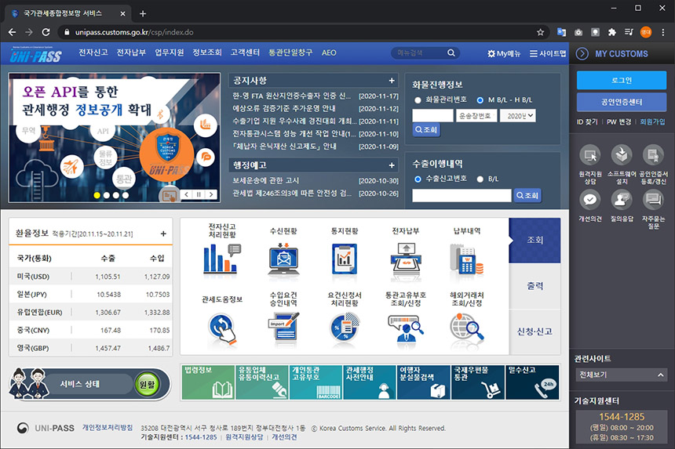Click the menu search magnifier icon
Screen dimensions: 675x449
pos(451,53)
